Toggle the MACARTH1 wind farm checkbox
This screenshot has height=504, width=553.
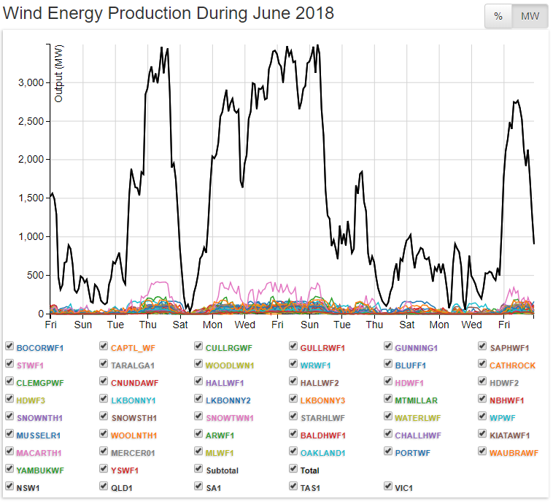pos(9,452)
